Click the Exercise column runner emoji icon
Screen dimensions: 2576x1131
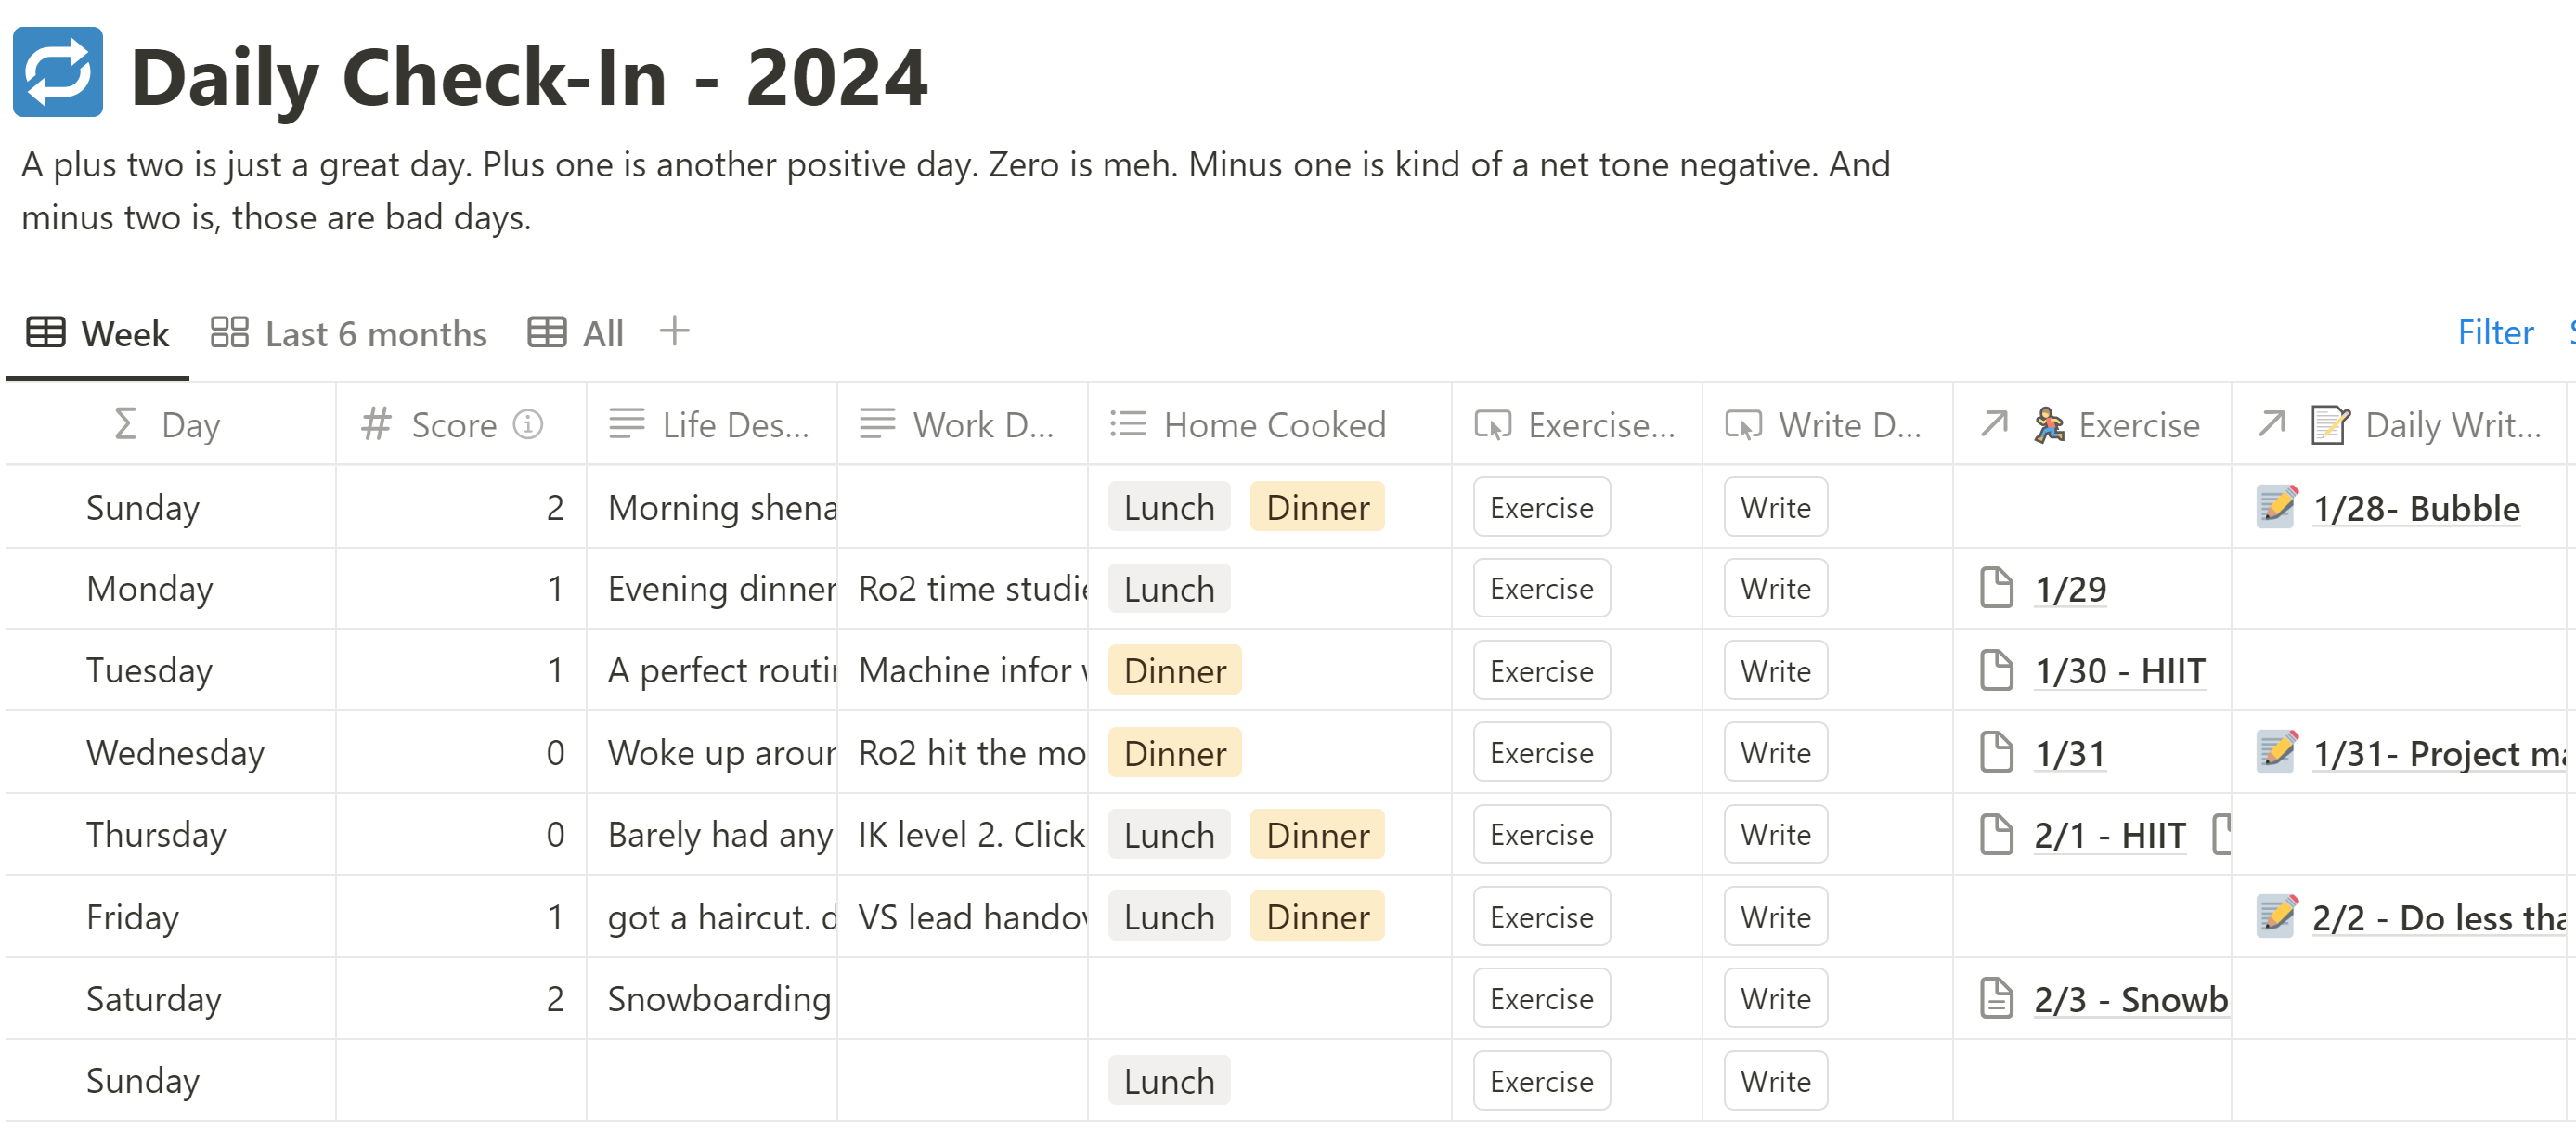coord(2048,425)
